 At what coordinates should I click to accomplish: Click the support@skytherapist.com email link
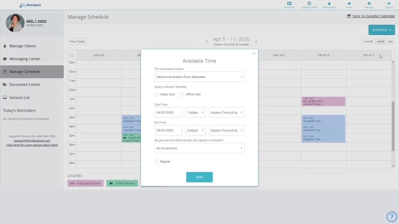coord(32,140)
